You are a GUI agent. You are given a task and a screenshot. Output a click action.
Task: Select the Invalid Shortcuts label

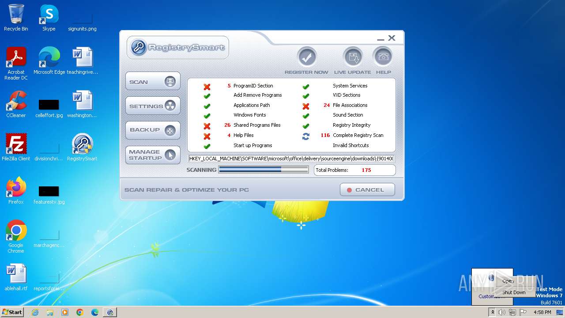tap(350, 145)
